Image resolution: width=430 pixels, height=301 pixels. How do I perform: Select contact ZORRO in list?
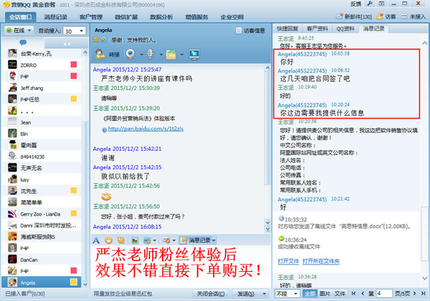[42, 65]
